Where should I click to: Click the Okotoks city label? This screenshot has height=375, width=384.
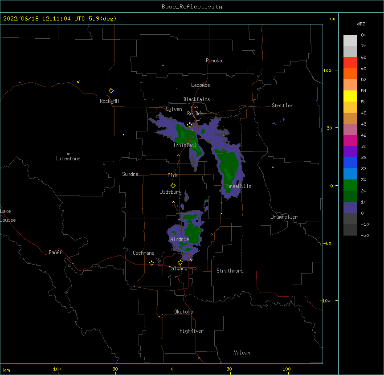pos(184,312)
